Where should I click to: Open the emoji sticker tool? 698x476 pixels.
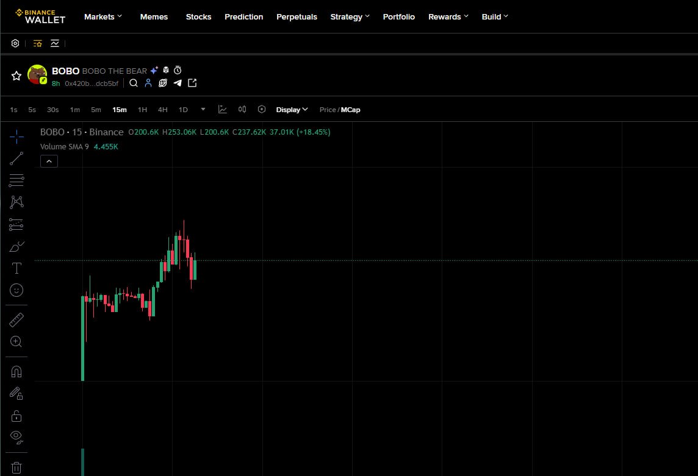pyautogui.click(x=16, y=291)
